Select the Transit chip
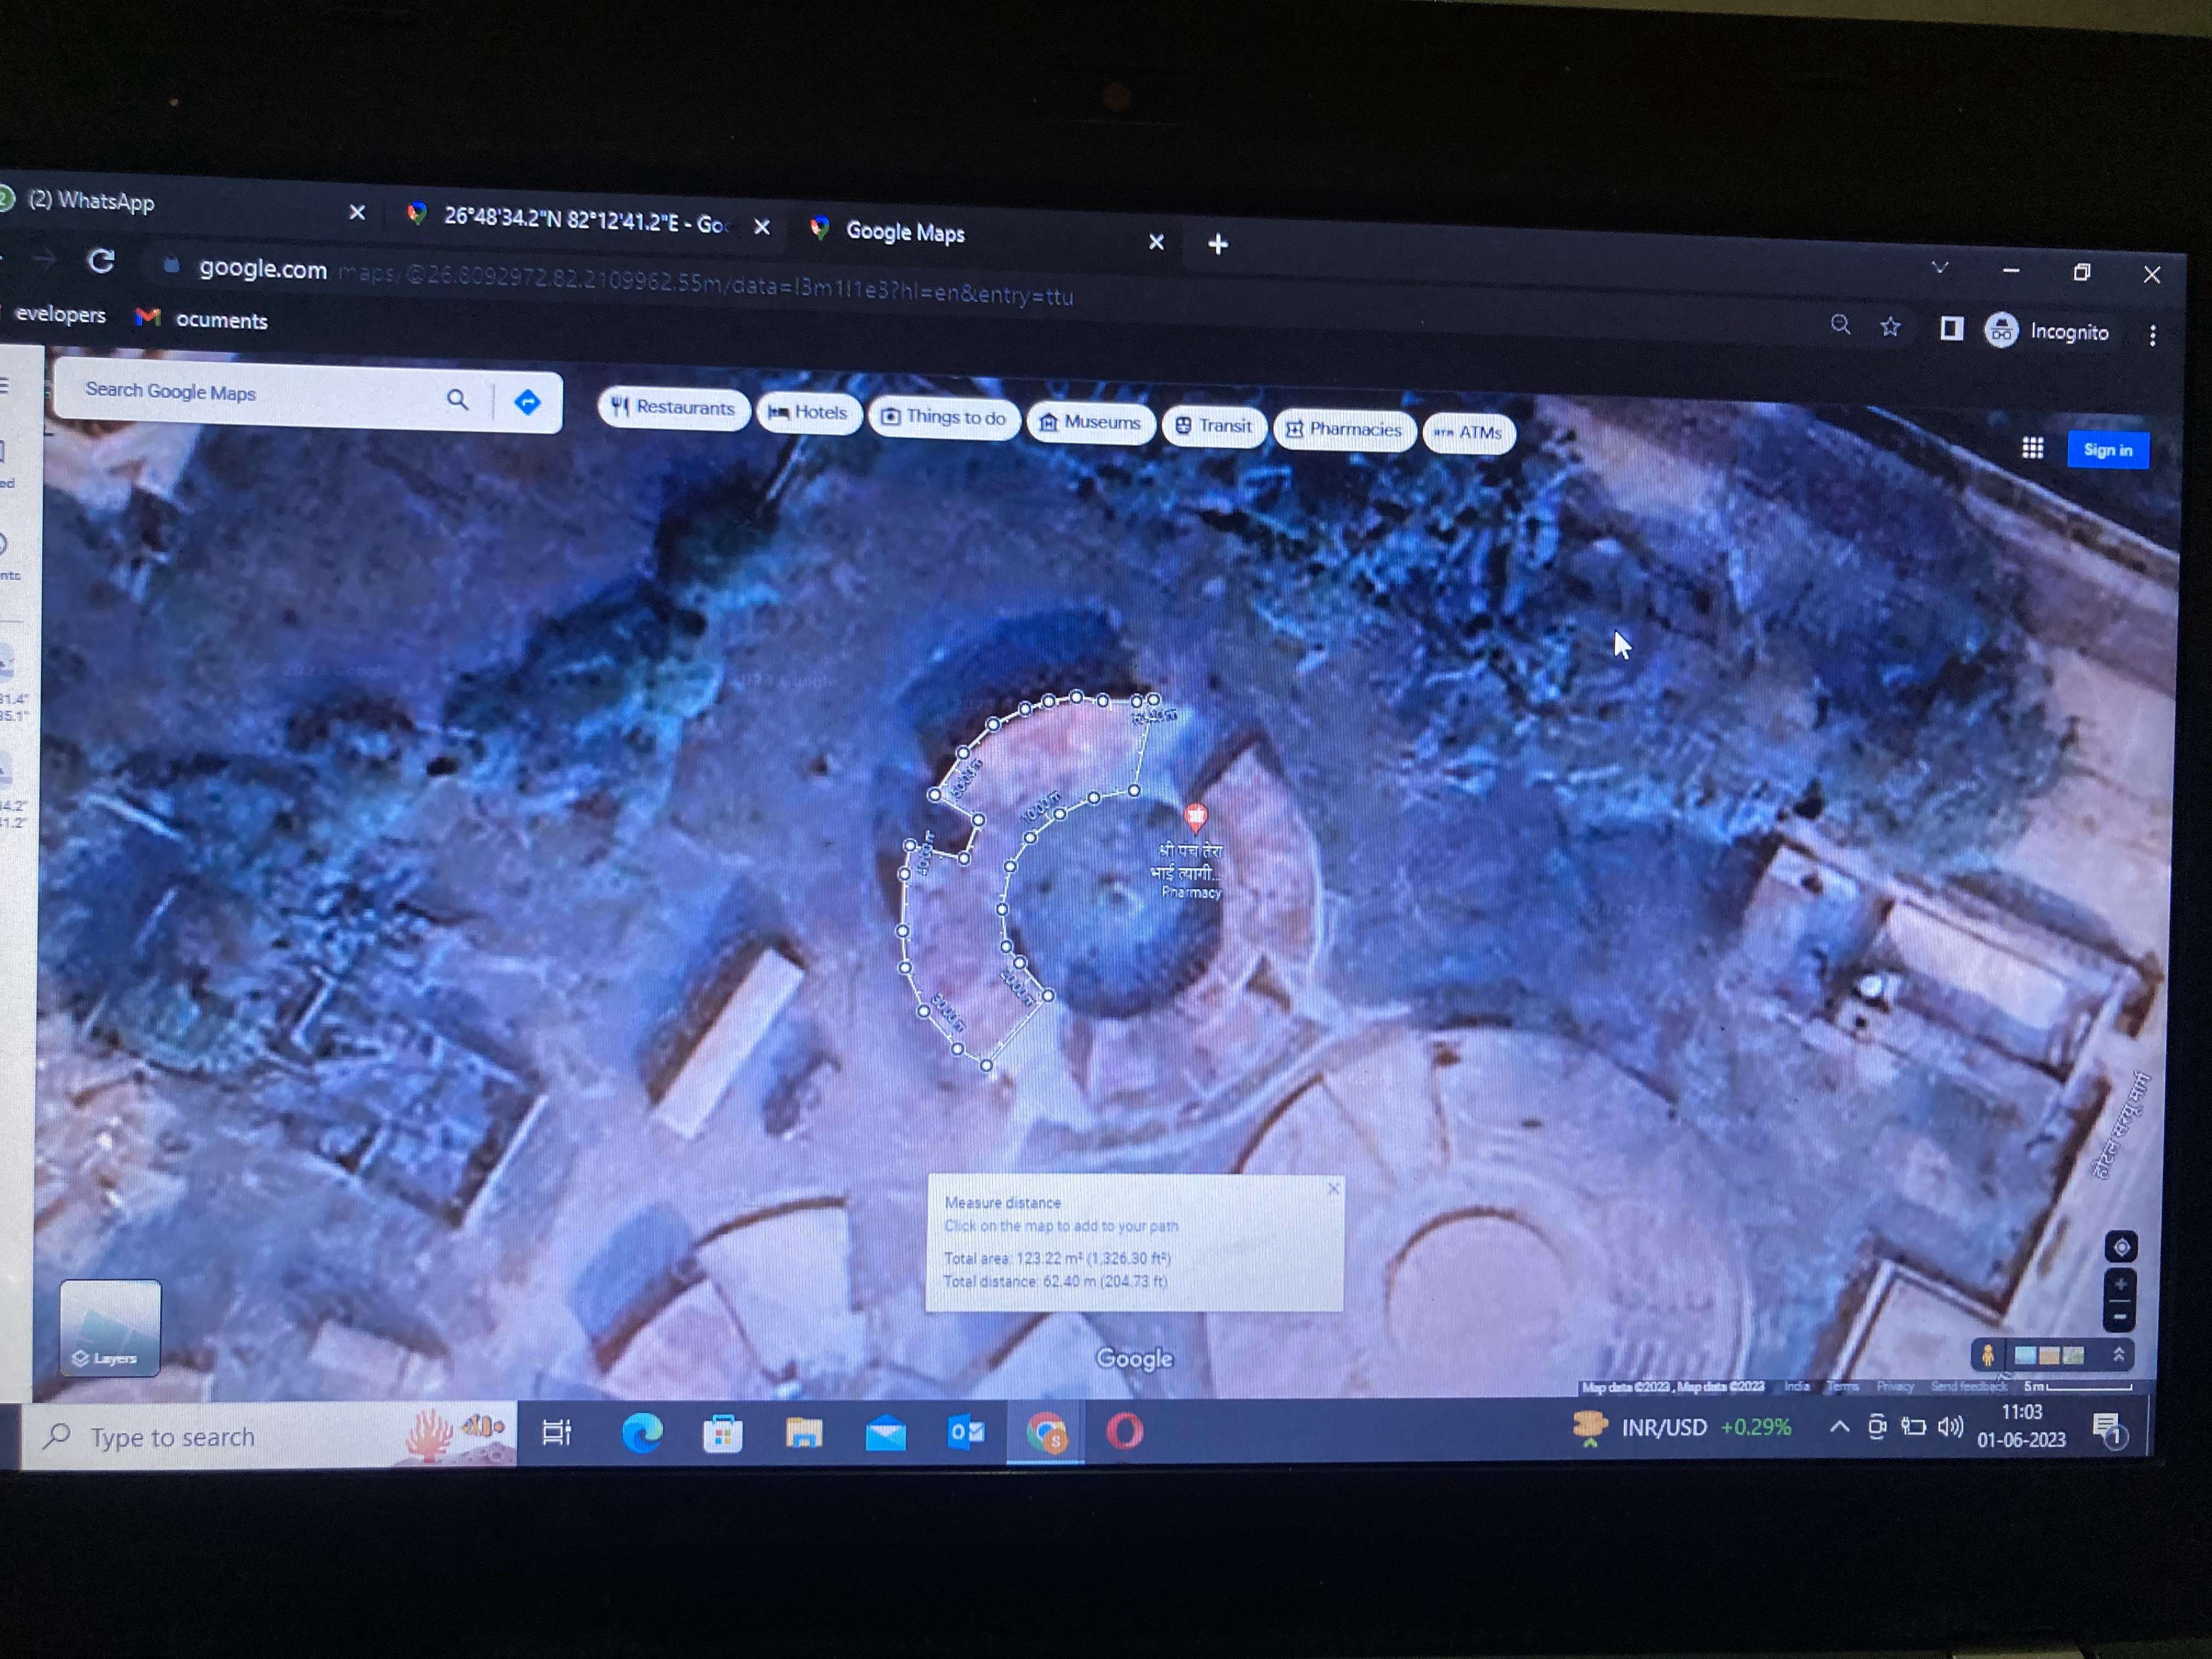Screen dimensions: 2212x1659 [x=1214, y=426]
